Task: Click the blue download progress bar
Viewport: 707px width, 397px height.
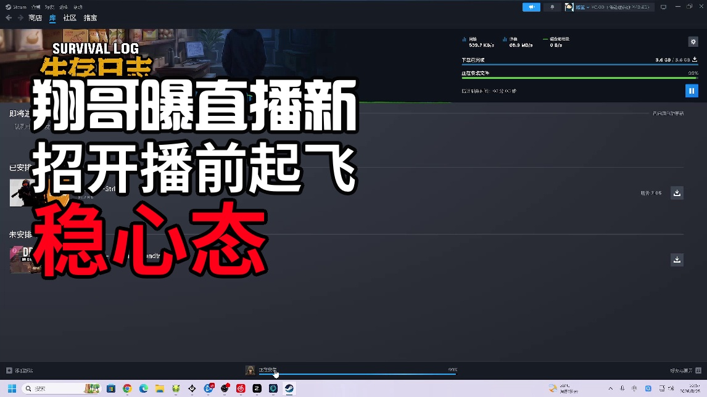Action: (579, 65)
